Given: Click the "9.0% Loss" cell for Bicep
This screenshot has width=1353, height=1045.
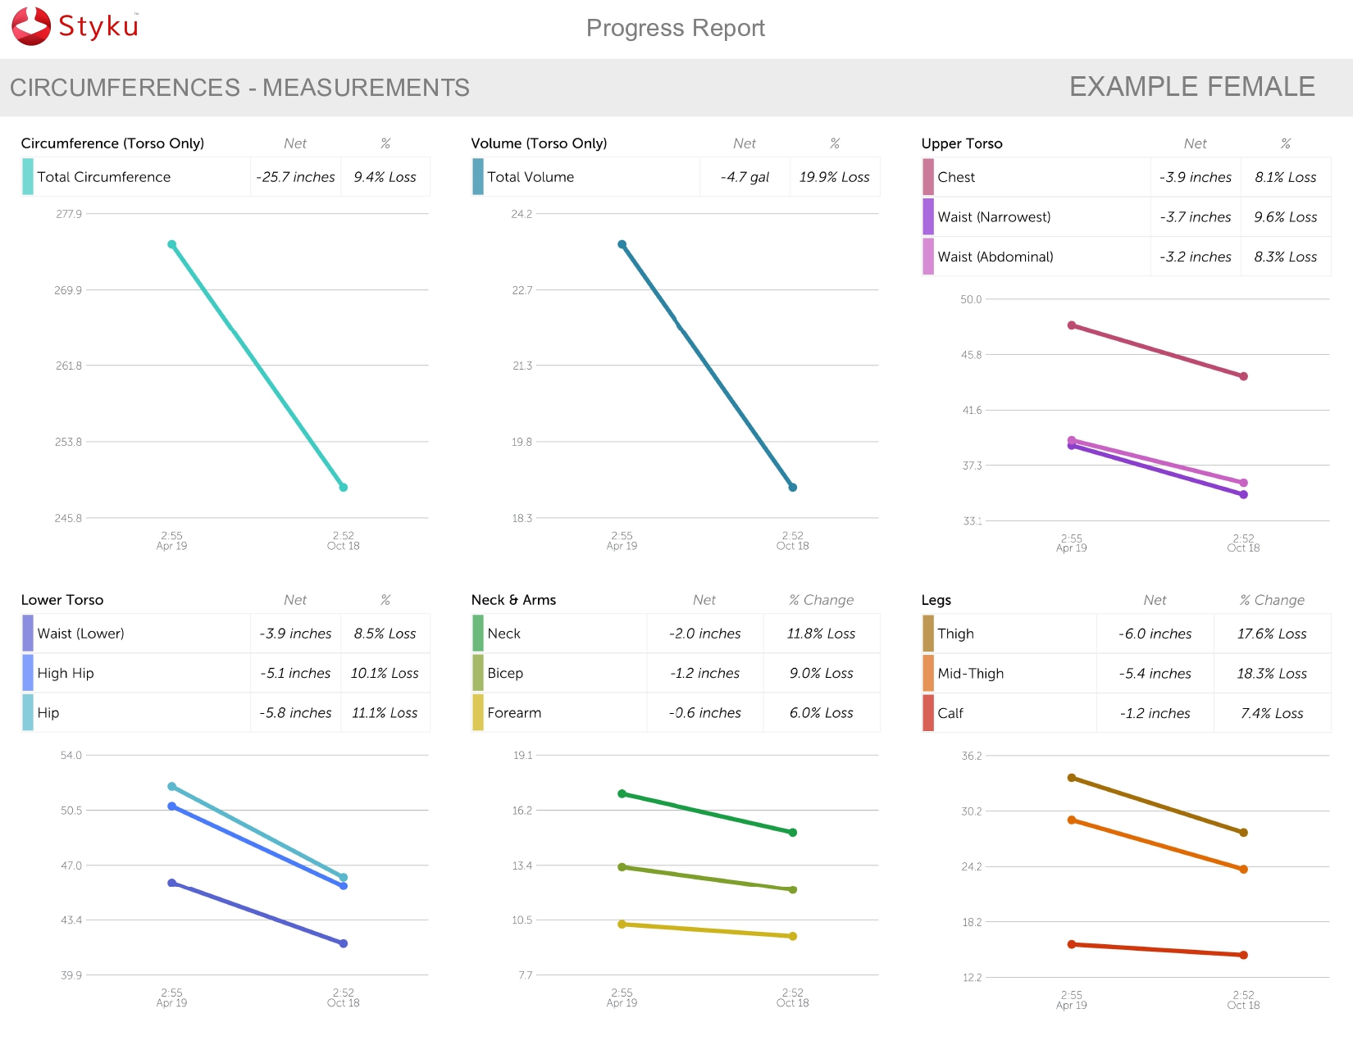Looking at the screenshot, I should 822,673.
